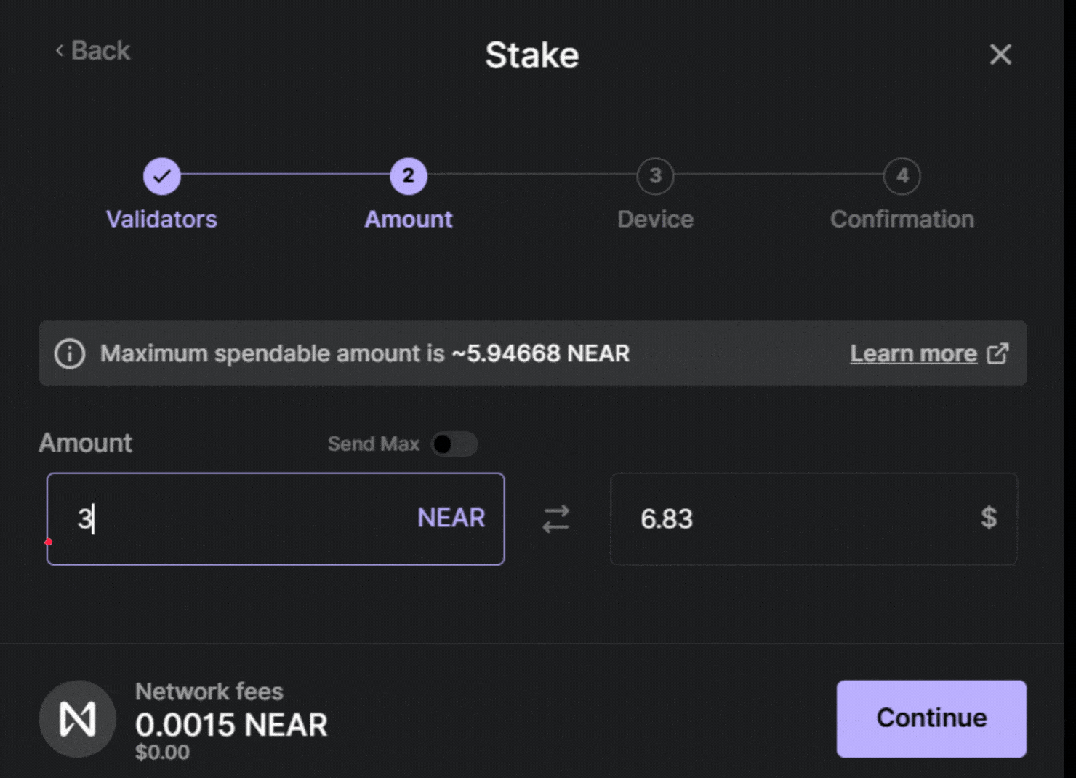Select the Validators step label
The height and width of the screenshot is (778, 1076).
[x=161, y=219]
